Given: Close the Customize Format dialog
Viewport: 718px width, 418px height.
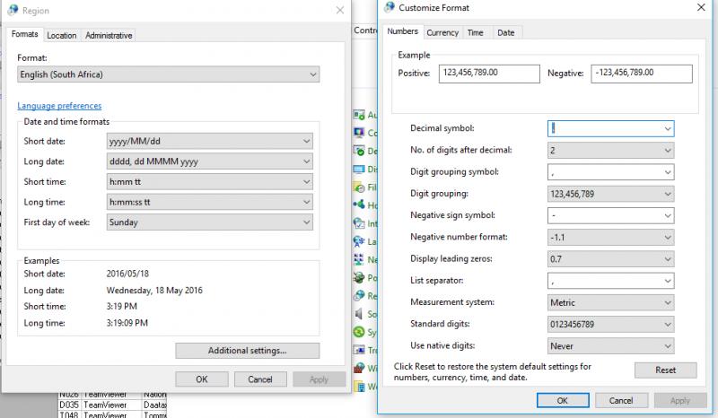Looking at the screenshot, I should pyautogui.click(x=697, y=7).
